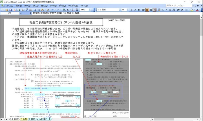This screenshot has width=203, height=121.
Task: Sort ascending with the A-Z icon
Action: point(73,10)
